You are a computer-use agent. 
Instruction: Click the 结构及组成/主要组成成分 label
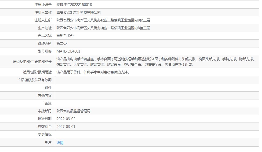point(32,62)
